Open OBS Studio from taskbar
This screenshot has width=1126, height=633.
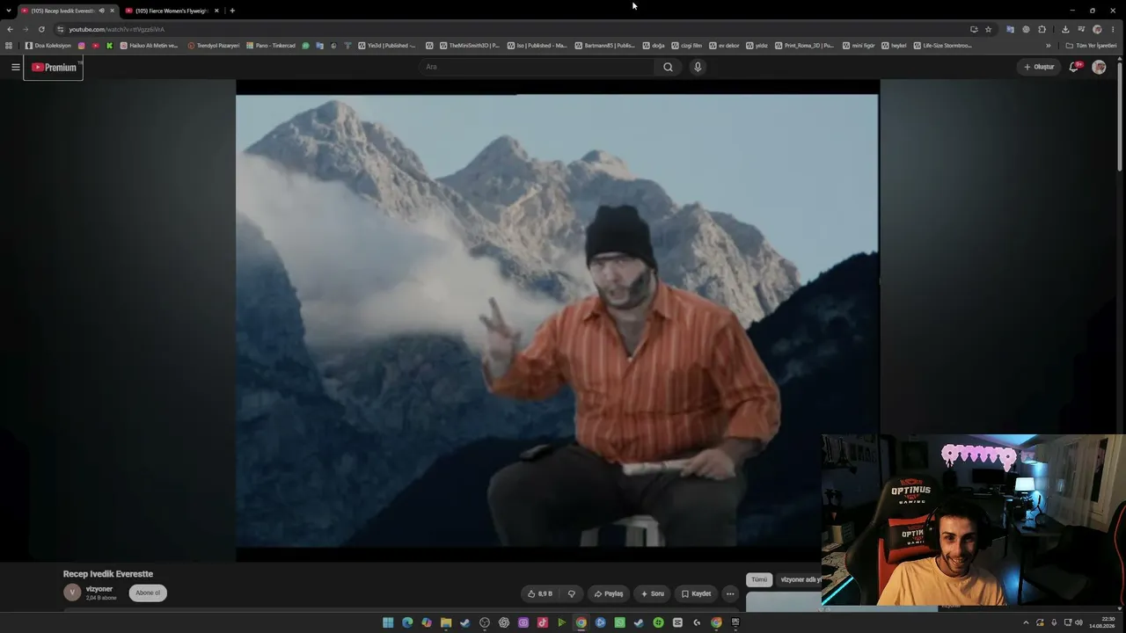(485, 622)
